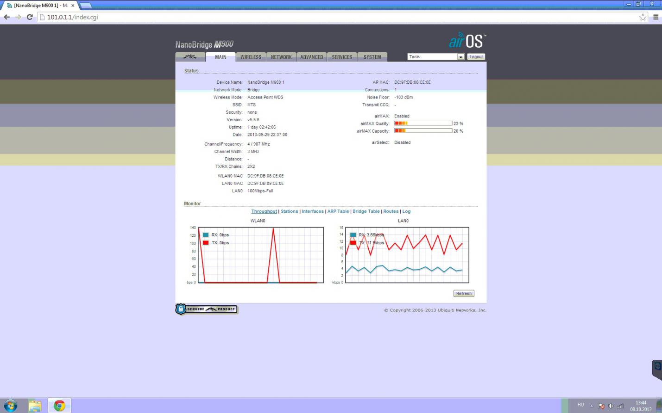Viewport: 662px width, 413px height.
Task: View the Interfaces monitor
Action: coord(313,211)
